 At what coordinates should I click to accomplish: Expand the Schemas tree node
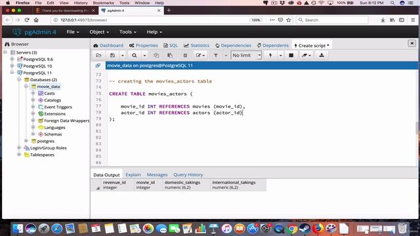coord(33,134)
